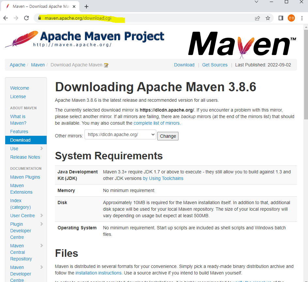This screenshot has height=282, width=308.
Task: Expand Plugin Developer Centre submenu arrow
Action: click(x=42, y=224)
